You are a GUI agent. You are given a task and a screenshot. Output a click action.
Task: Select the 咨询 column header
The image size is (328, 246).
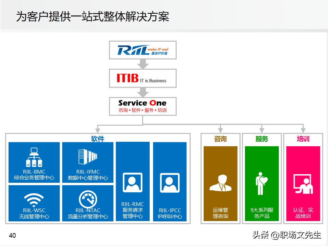point(220,139)
